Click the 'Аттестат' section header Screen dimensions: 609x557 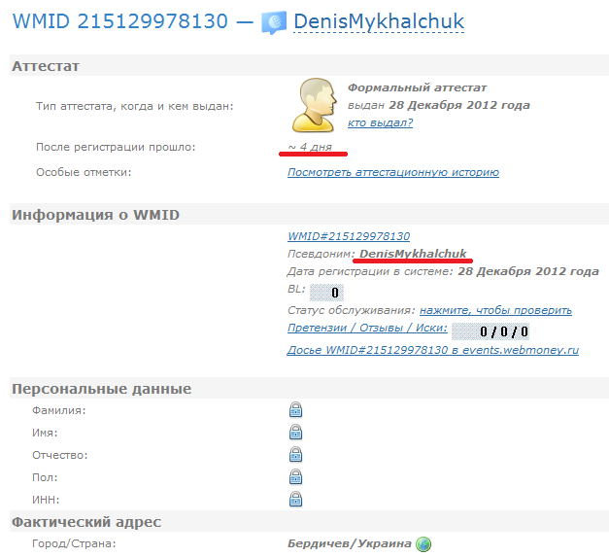click(46, 66)
